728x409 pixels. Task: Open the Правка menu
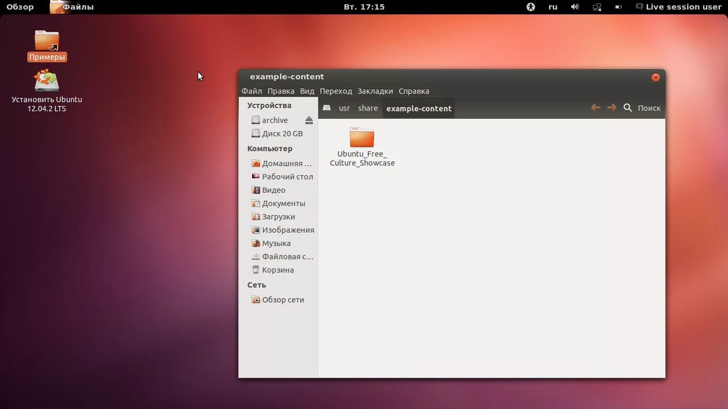click(281, 91)
